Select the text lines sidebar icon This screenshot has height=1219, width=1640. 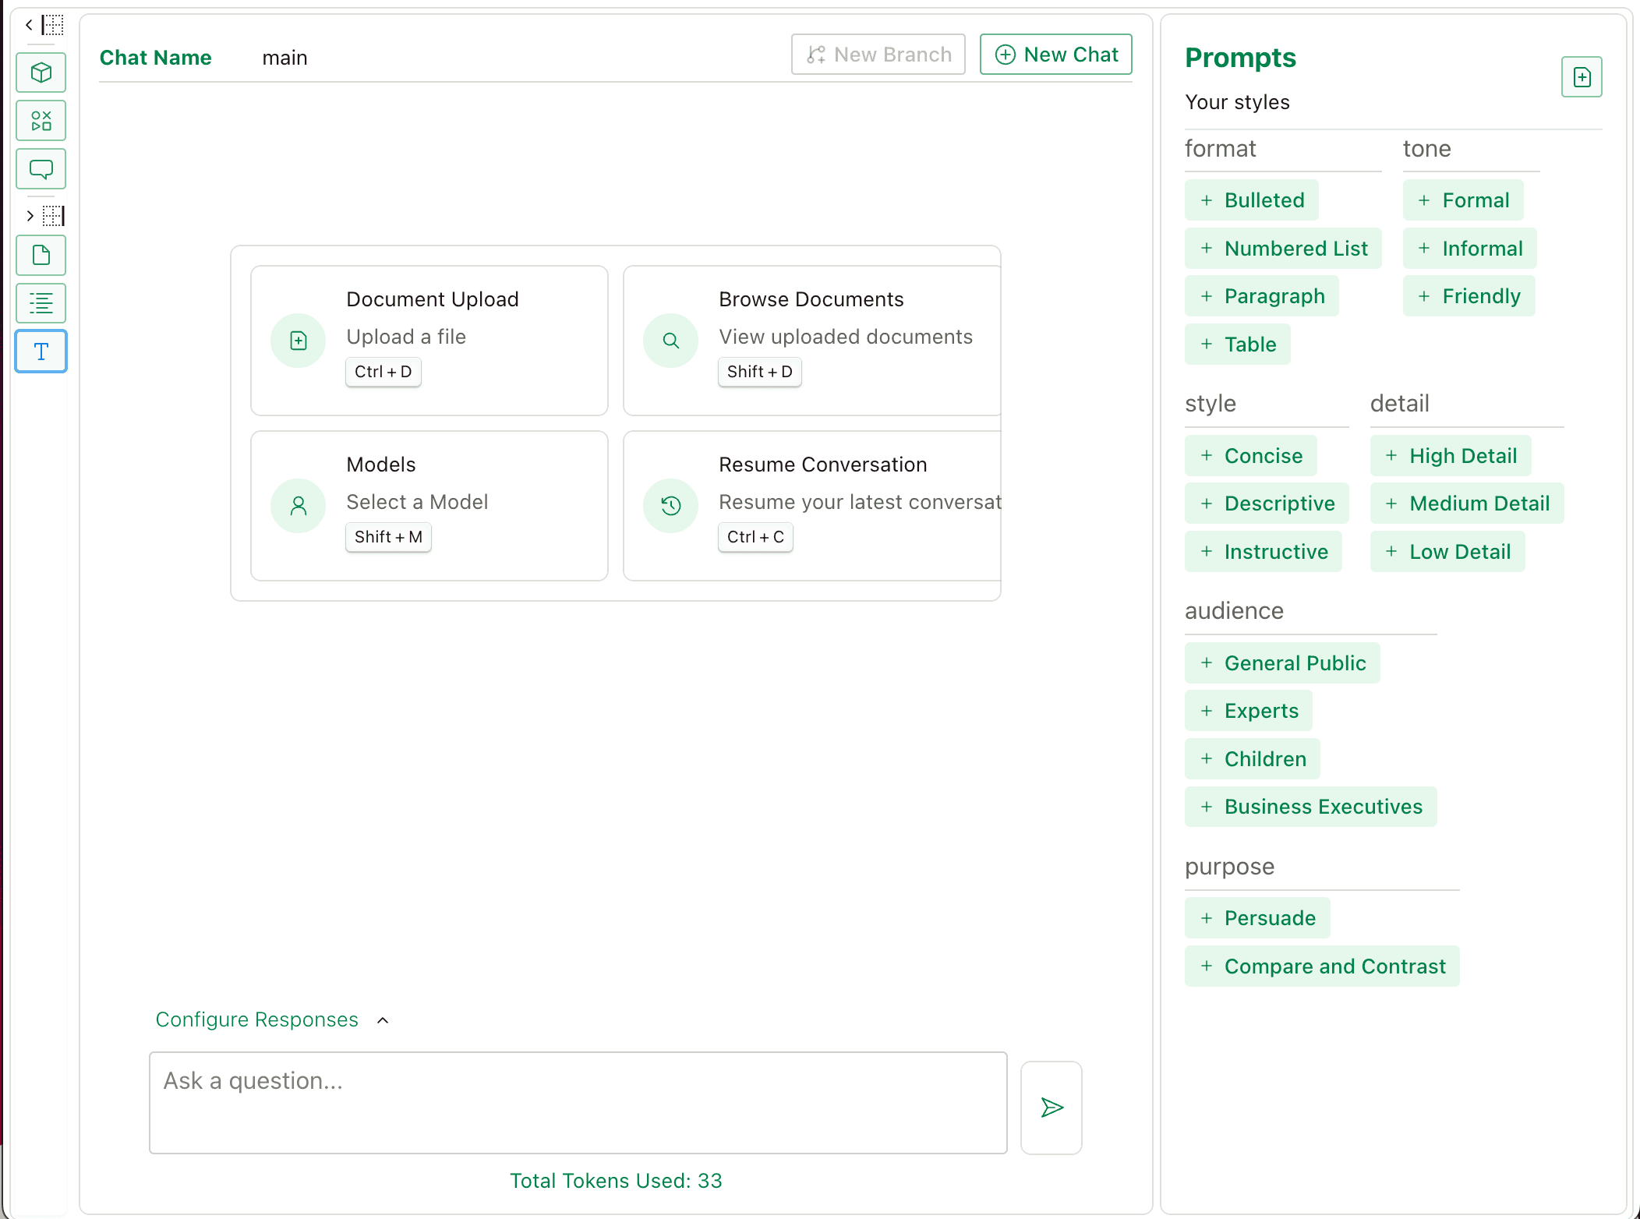41,303
